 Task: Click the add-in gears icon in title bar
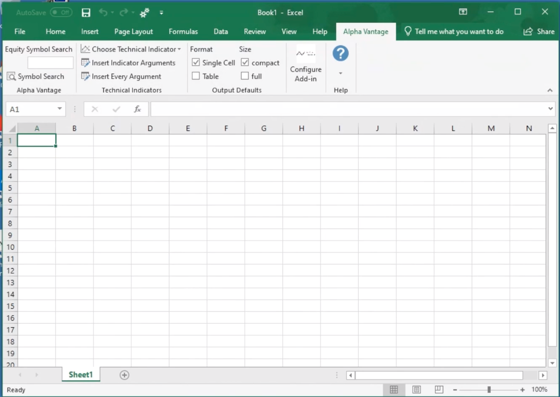coord(145,13)
